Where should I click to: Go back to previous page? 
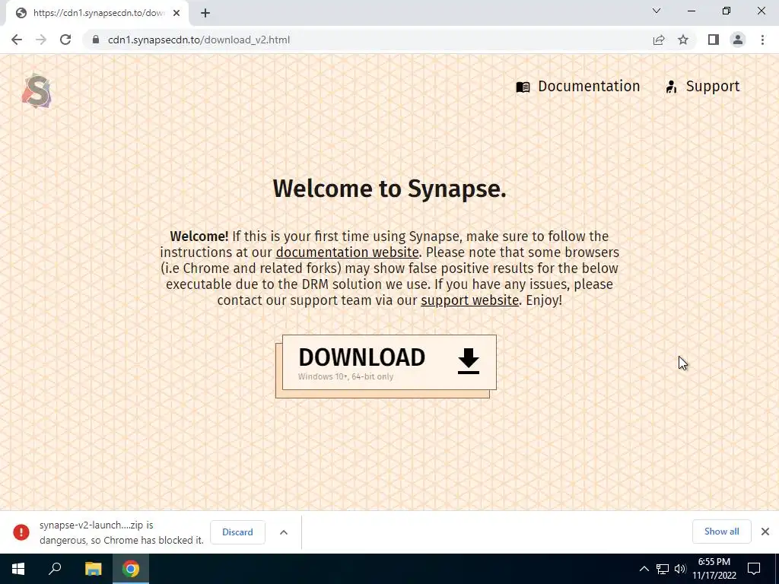coord(17,40)
